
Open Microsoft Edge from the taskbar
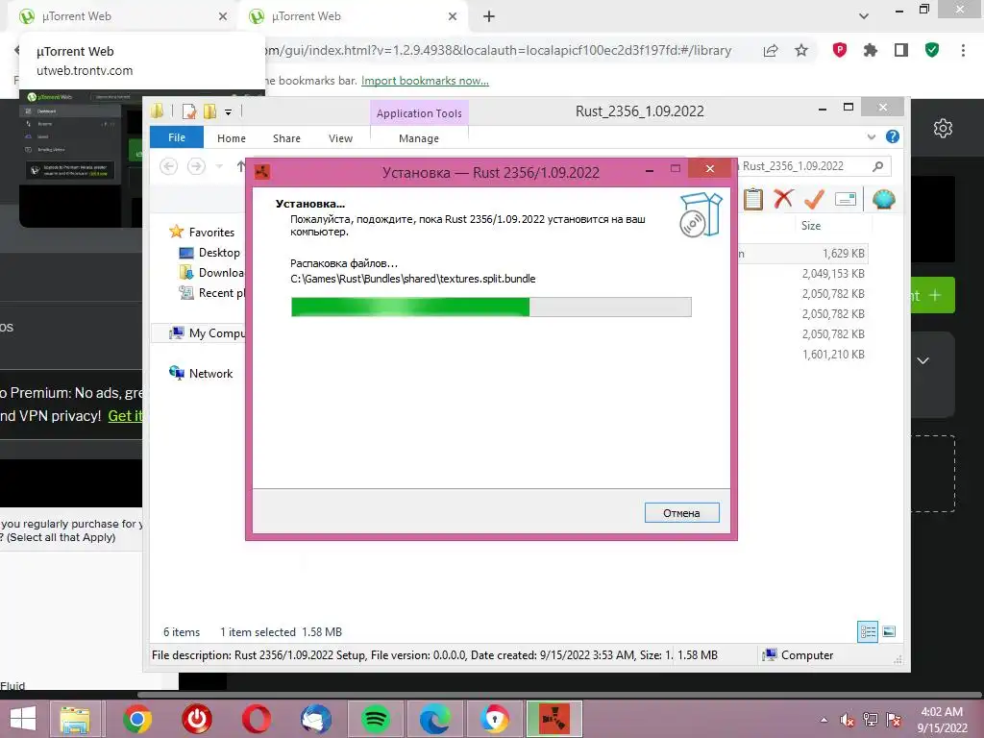(x=435, y=719)
